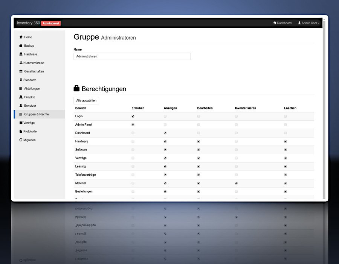Click the Bestellungen row label
This screenshot has width=339, height=264.
84,192
